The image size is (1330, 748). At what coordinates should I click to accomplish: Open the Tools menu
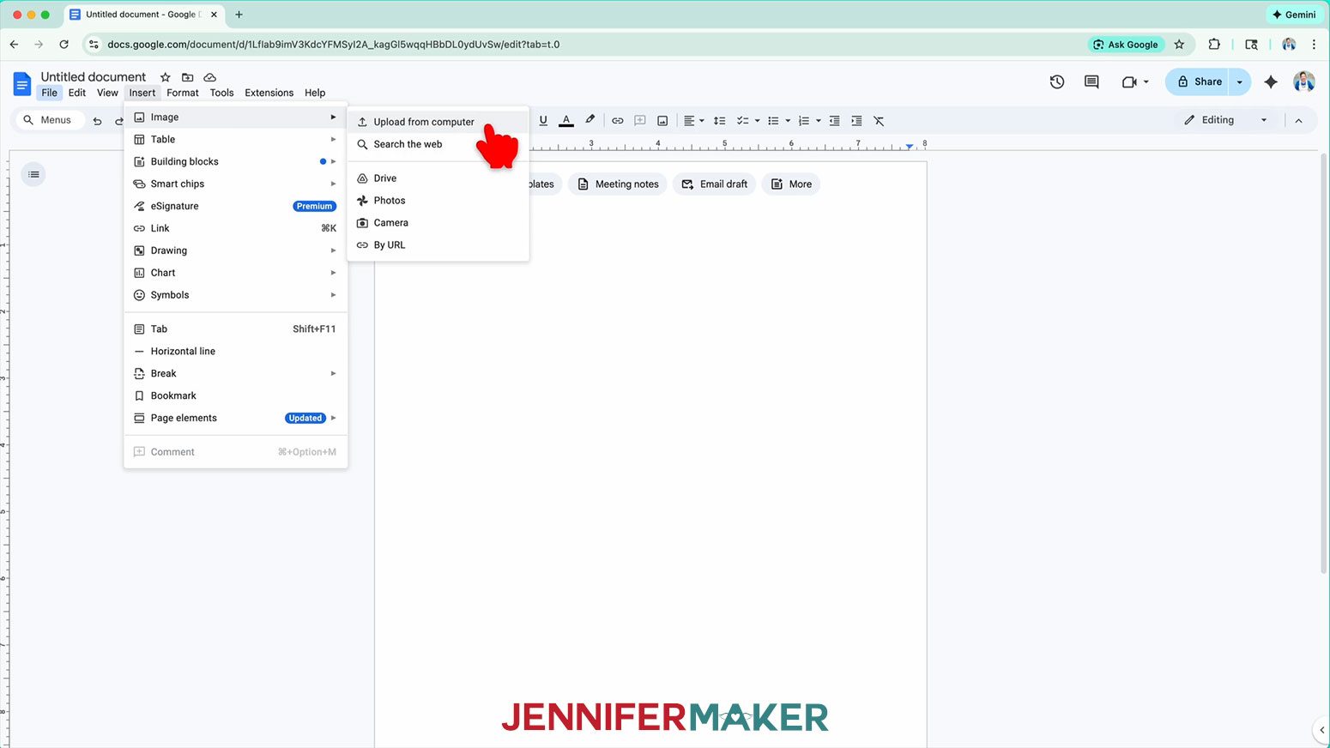(221, 93)
